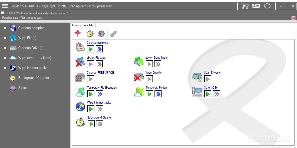Image resolution: width=297 pixels, height=148 pixels.
Task: Select Wipe temporary file(s) in sidebar
Action: (35, 58)
